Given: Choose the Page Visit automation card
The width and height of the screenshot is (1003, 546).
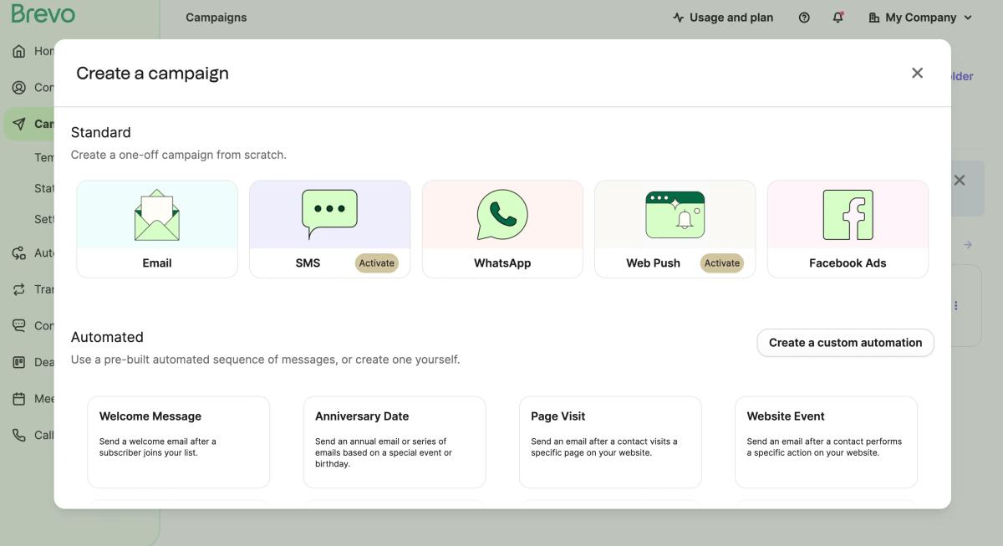Looking at the screenshot, I should [x=610, y=441].
